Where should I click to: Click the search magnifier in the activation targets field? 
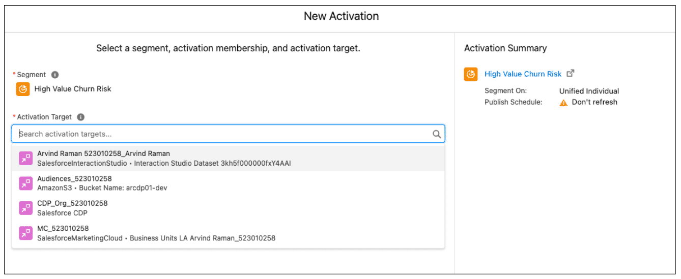pos(437,134)
